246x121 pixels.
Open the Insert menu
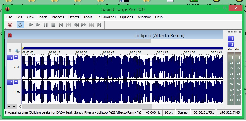point(43,17)
